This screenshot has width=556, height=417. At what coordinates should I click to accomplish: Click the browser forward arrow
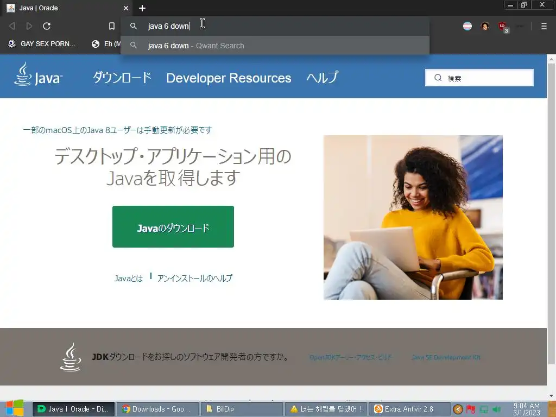29,26
